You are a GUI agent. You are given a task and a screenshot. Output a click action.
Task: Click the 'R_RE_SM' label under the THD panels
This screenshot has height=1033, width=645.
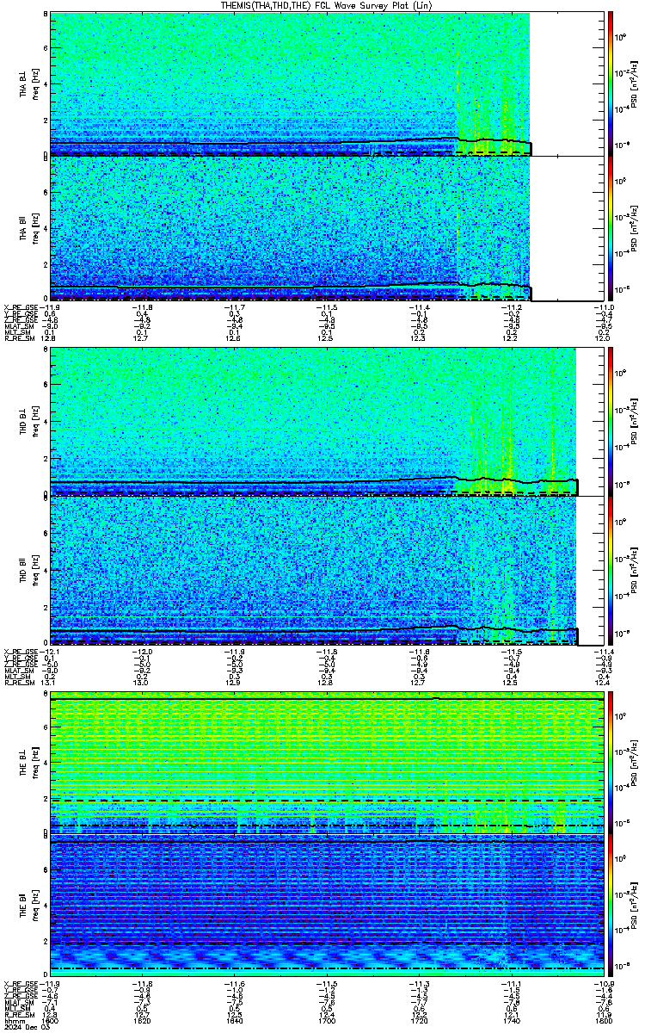point(20,683)
